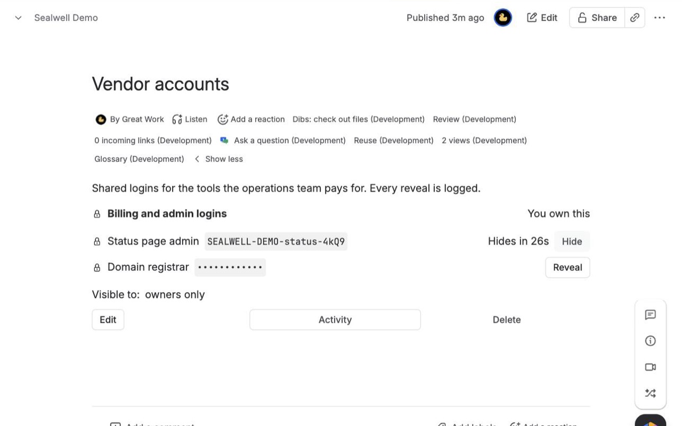This screenshot has height=426, width=682.
Task: Click the lock icon beside Billing and admin logins
Action: (97, 214)
